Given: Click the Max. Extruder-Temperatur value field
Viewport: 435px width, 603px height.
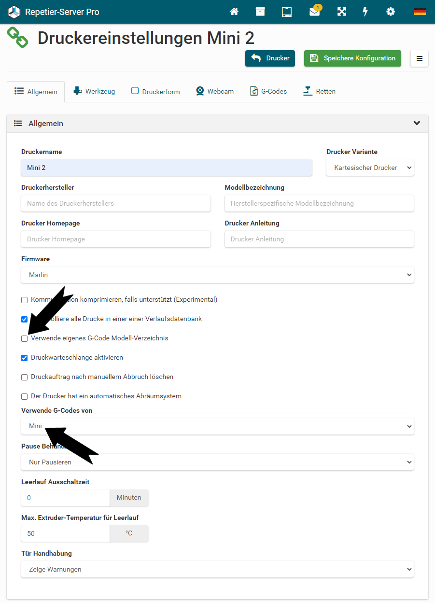Looking at the screenshot, I should 66,533.
